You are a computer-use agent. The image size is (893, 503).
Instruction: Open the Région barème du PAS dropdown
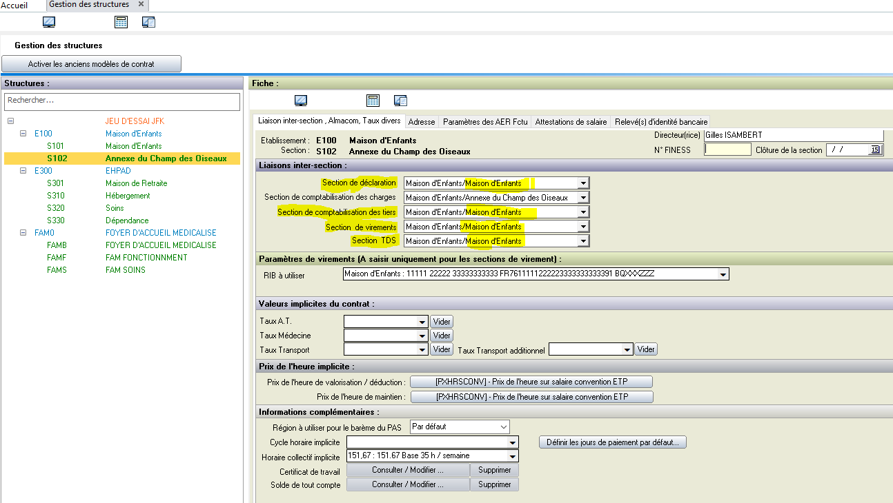click(503, 427)
